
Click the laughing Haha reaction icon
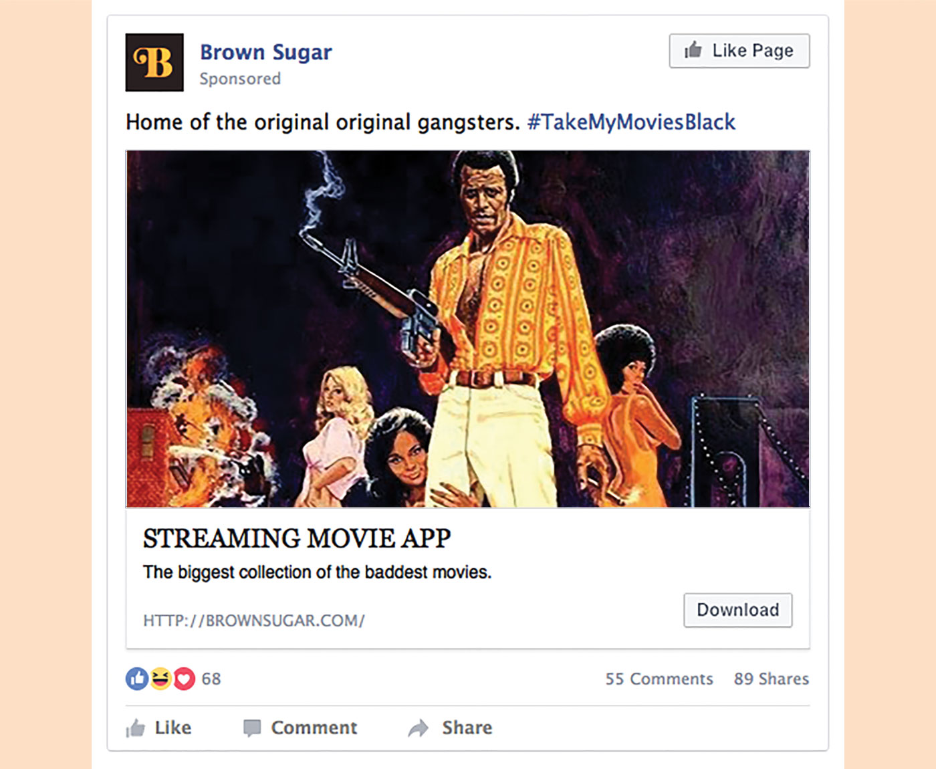point(160,679)
